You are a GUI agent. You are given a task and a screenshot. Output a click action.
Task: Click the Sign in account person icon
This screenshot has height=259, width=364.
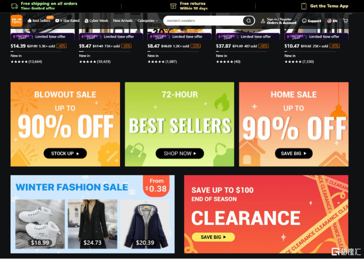[x=263, y=21]
